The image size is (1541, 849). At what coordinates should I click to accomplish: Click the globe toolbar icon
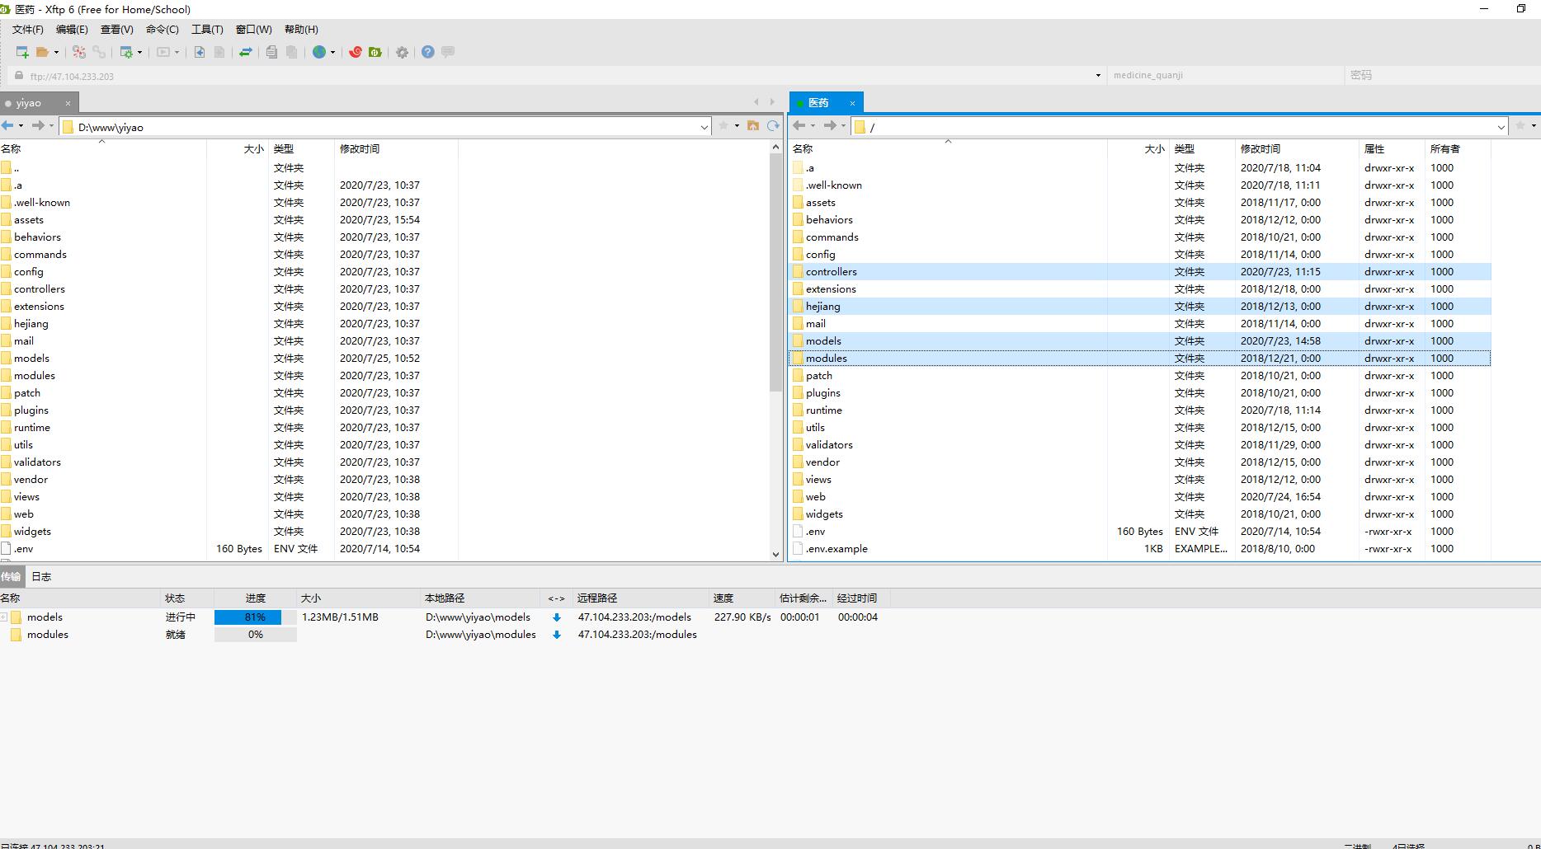point(319,52)
